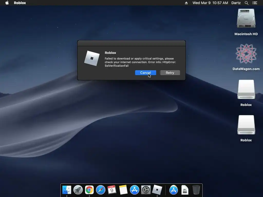This screenshot has height=197, width=263.
Task: Open Notification Center list icon
Action: [x=255, y=3]
